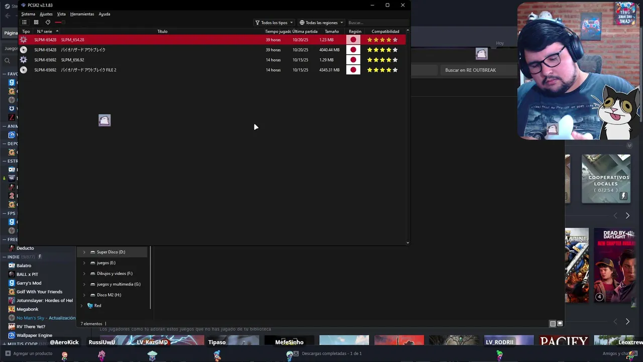The image size is (643, 362).
Task: Select RV There Yet? in Steam library
Action: tap(31, 327)
